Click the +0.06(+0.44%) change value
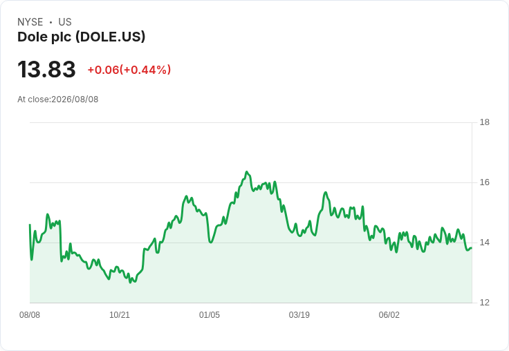Viewport: 509px width, 351px height. pyautogui.click(x=129, y=70)
